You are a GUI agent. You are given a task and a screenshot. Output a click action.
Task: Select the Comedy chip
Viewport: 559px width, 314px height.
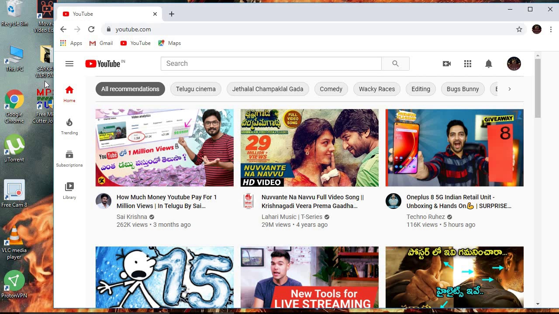point(331,89)
